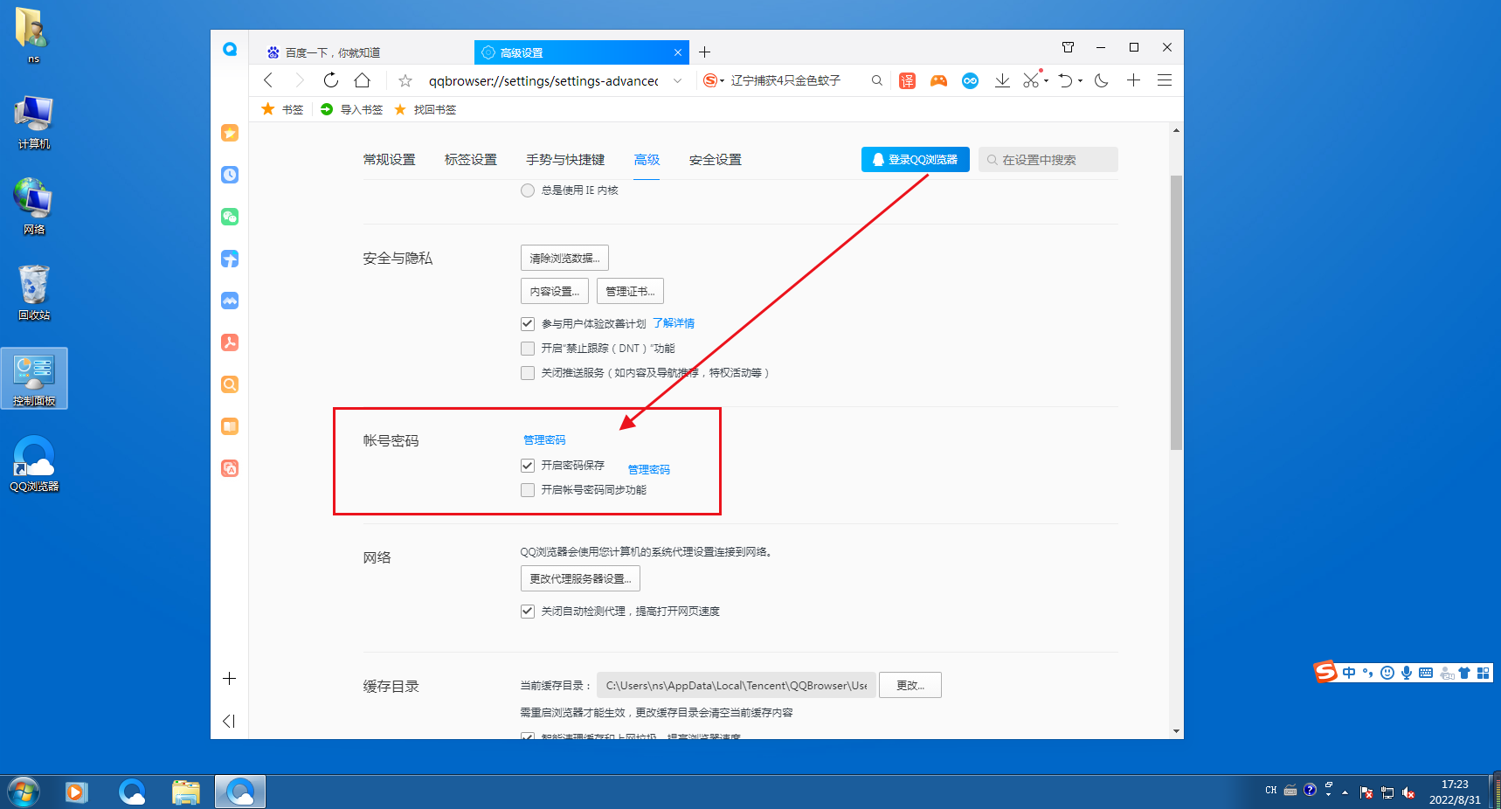
Task: Open the orange search sidebar icon
Action: 230,384
